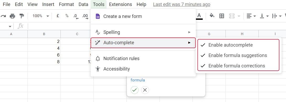Open the Extensions menu
This screenshot has height=102, width=286.
pos(120,4)
